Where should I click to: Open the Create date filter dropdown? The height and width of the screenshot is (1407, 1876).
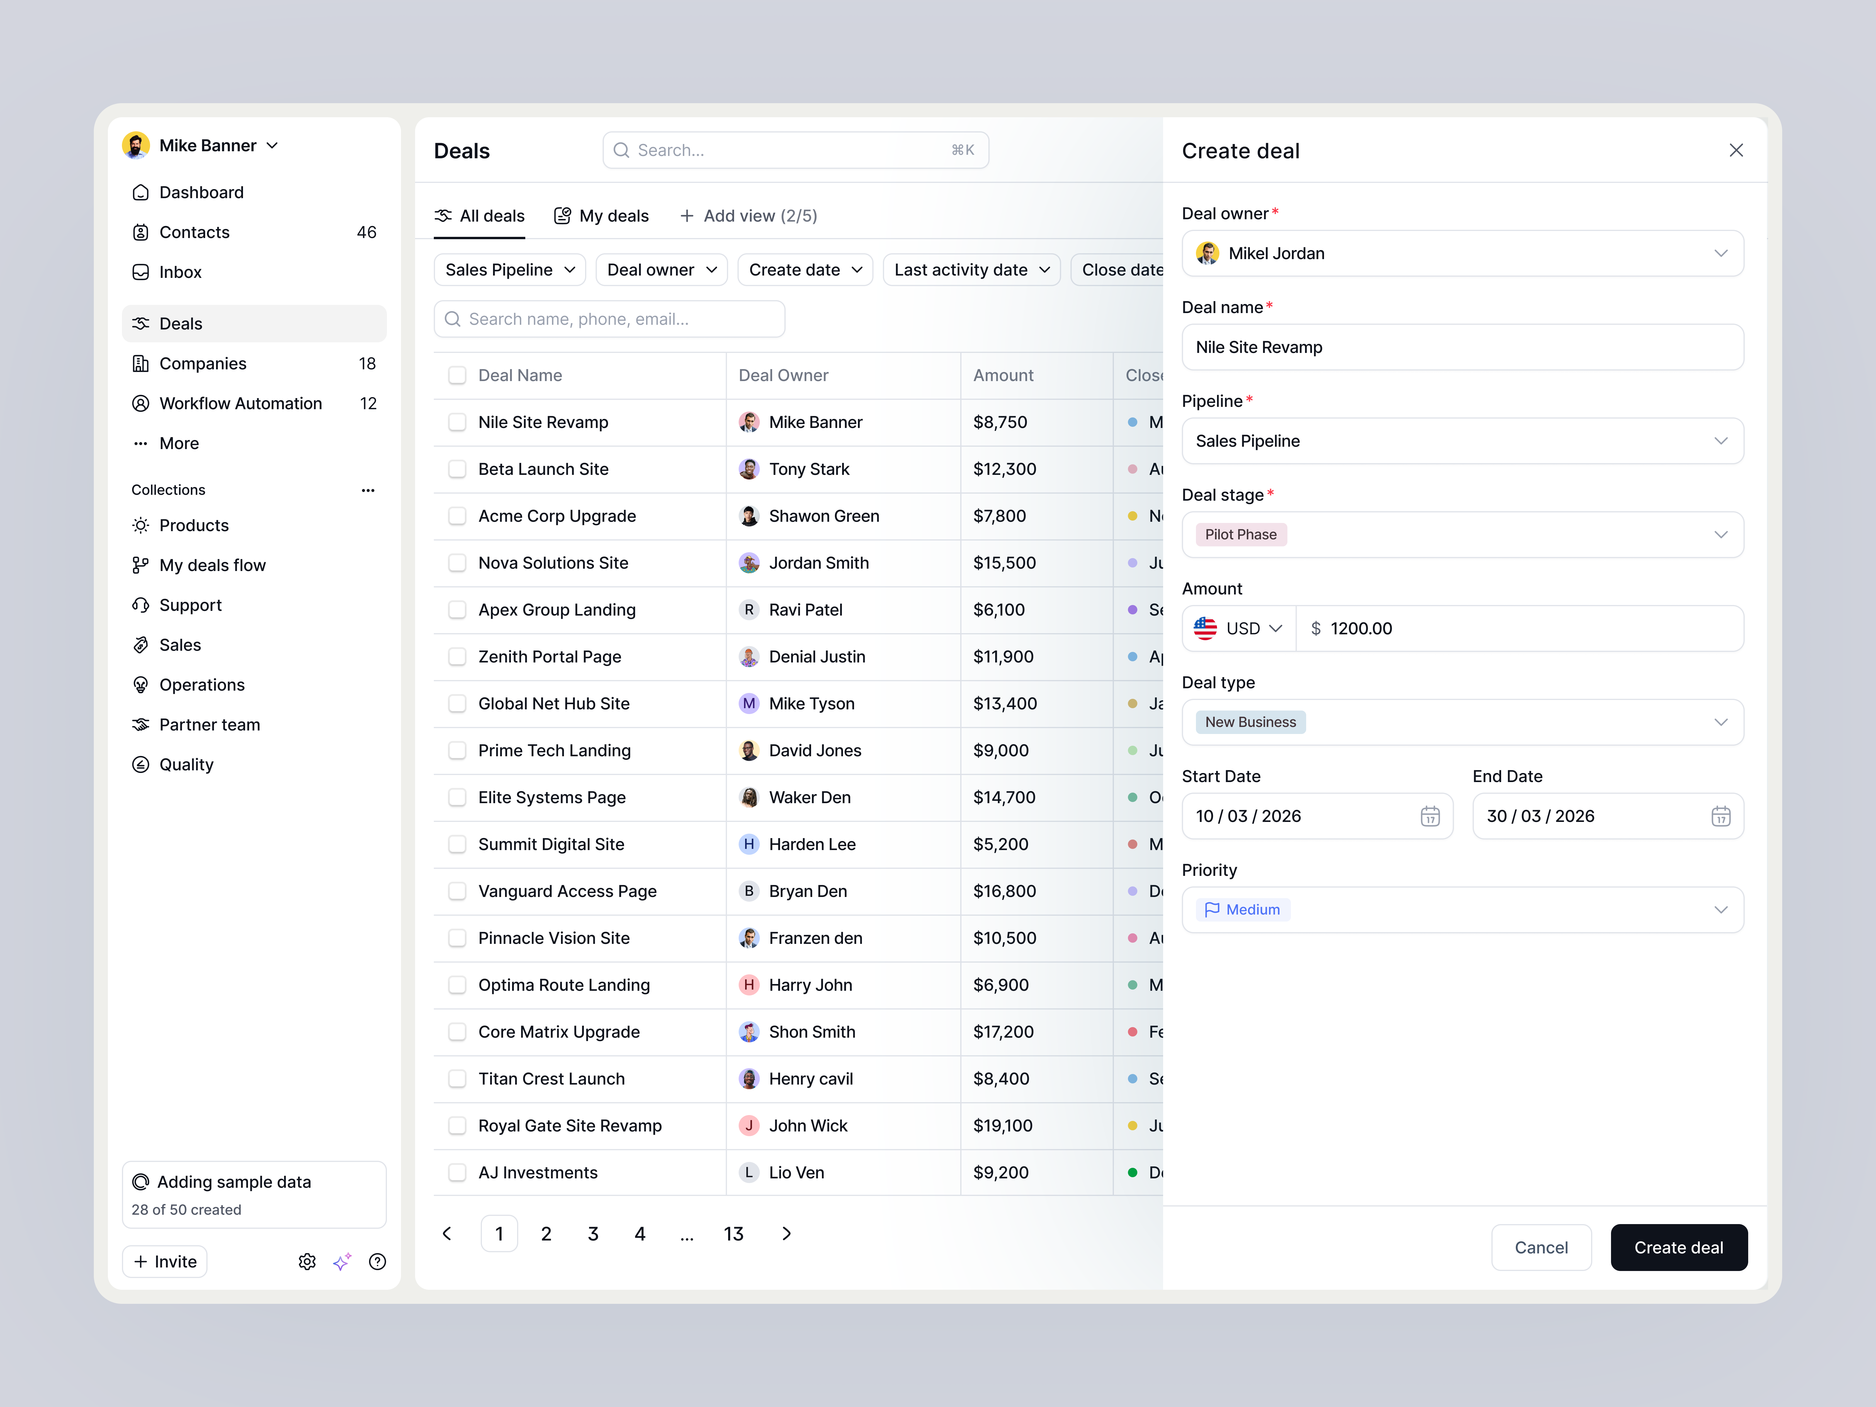(805, 270)
